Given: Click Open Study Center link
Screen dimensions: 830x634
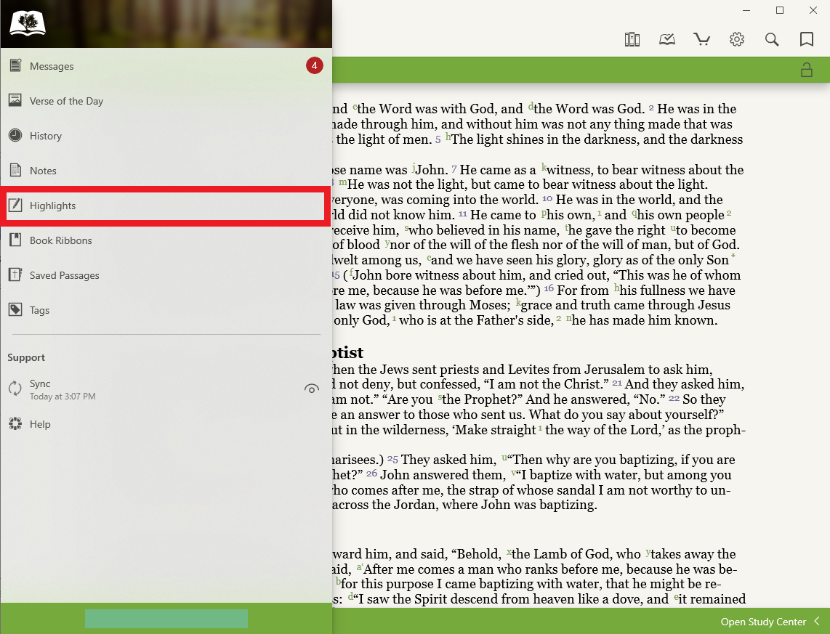Looking at the screenshot, I should click(763, 622).
